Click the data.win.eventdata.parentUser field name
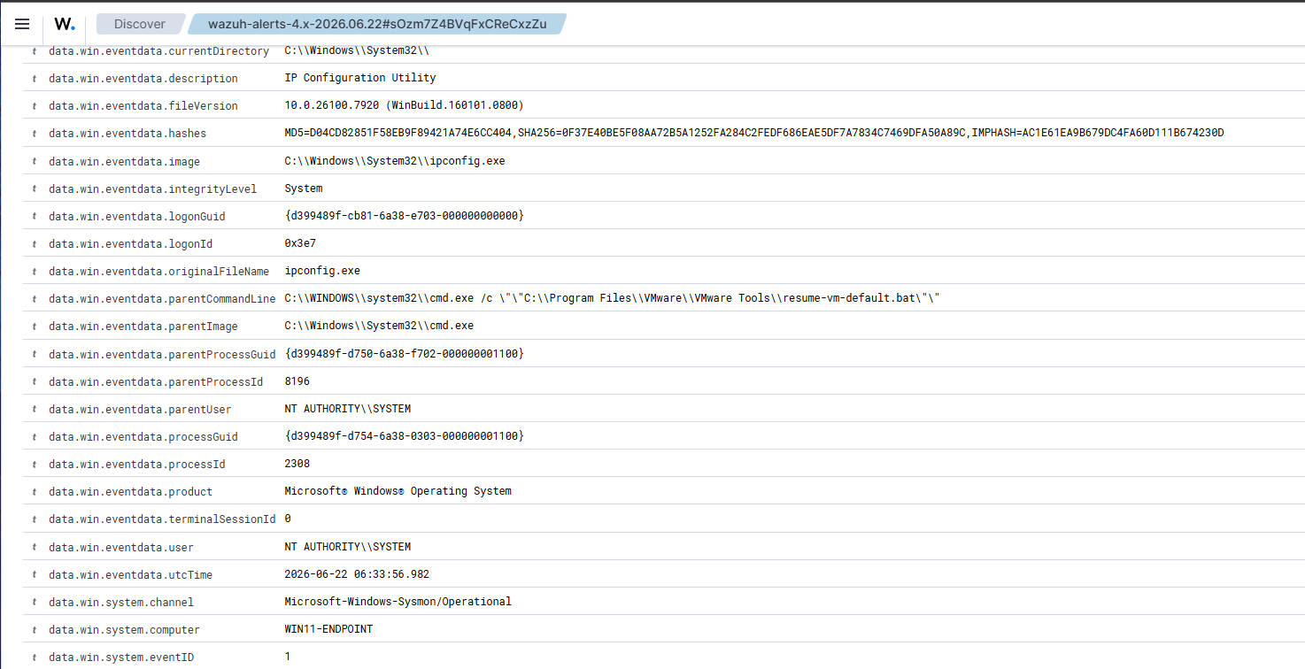 pos(140,410)
